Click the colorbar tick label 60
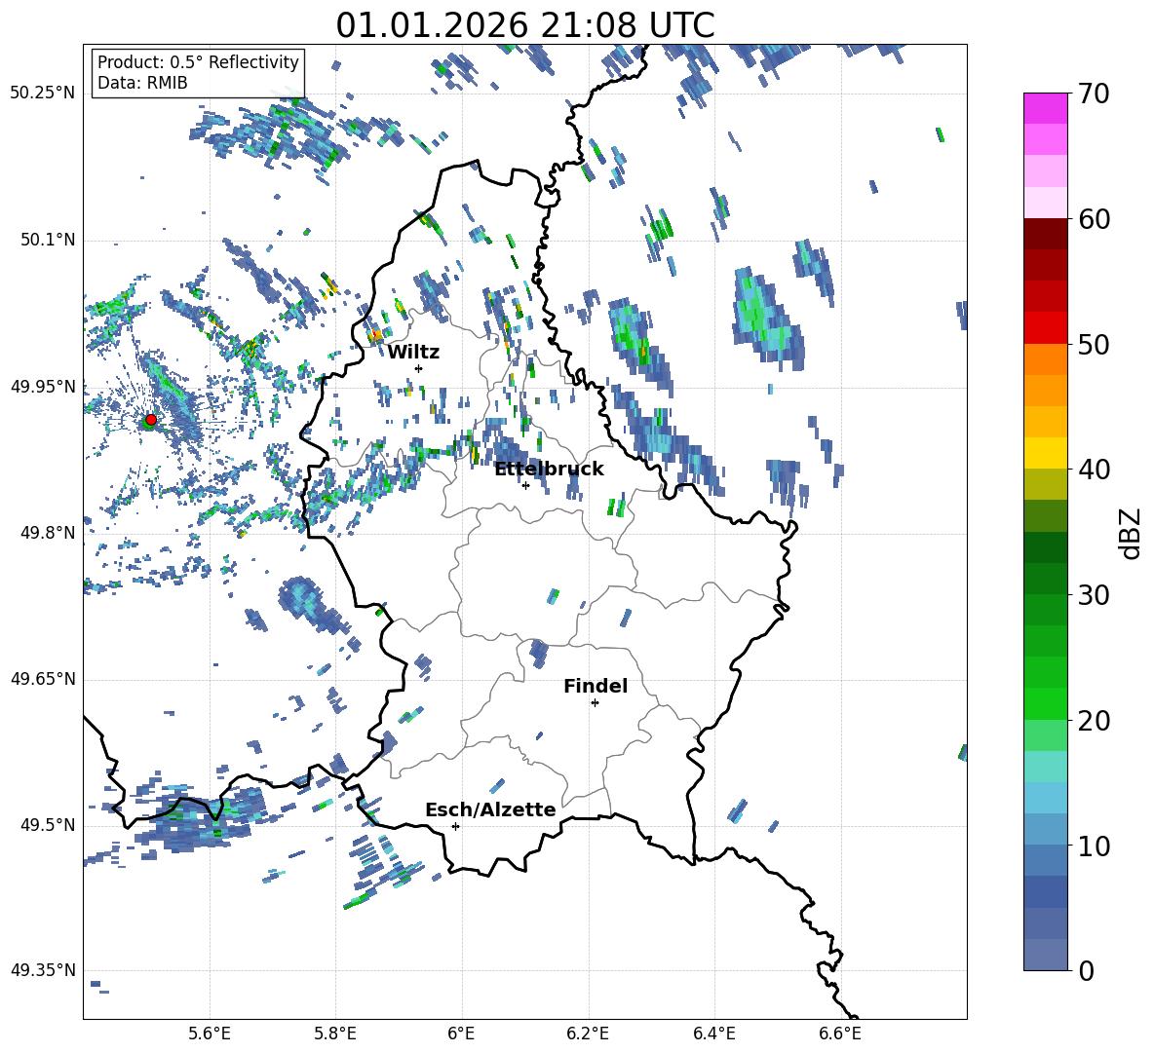This screenshot has height=1053, width=1154. 1093,219
